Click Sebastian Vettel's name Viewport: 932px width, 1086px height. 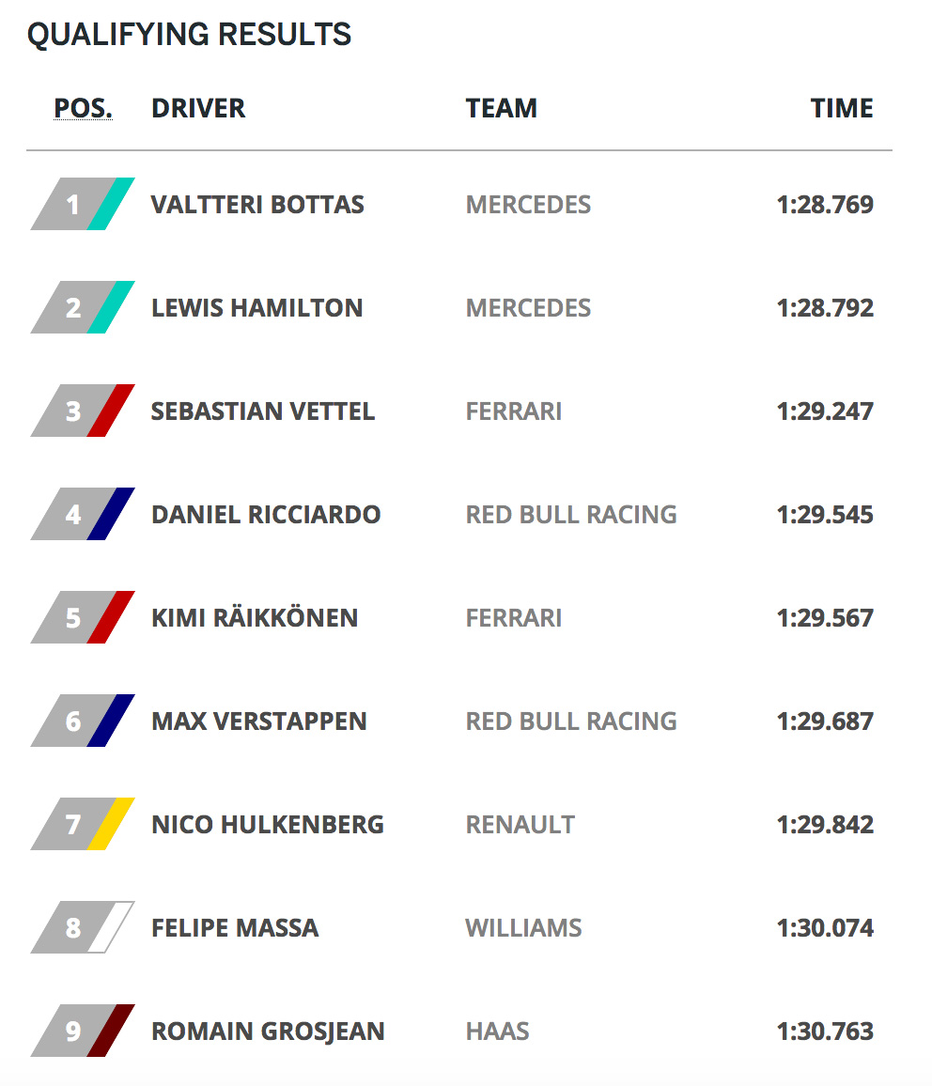click(x=263, y=411)
